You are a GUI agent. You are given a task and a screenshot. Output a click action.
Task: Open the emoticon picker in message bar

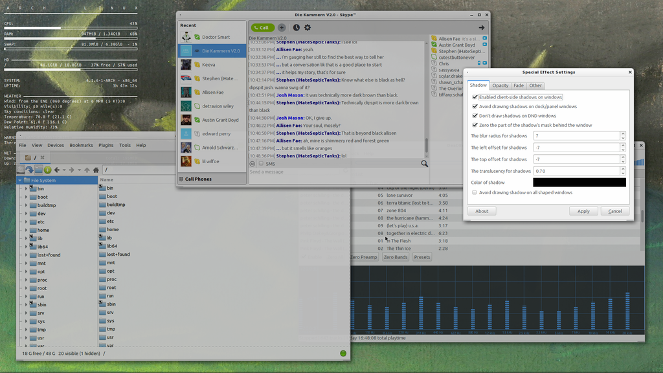tap(253, 164)
